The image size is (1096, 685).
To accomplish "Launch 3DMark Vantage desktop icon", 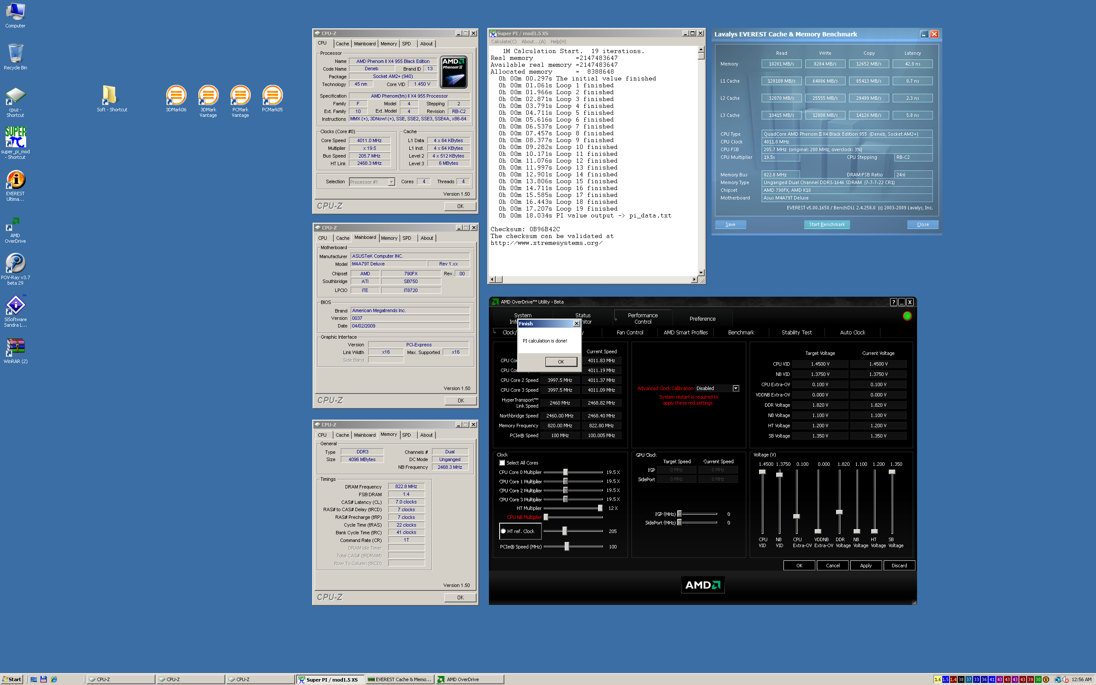I will point(208,101).
